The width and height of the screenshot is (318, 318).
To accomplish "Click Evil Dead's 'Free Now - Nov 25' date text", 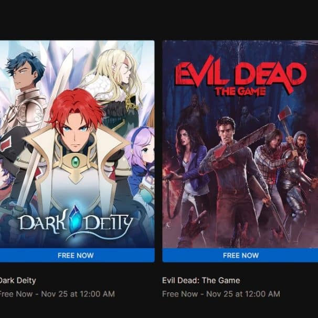I will click(x=221, y=294).
